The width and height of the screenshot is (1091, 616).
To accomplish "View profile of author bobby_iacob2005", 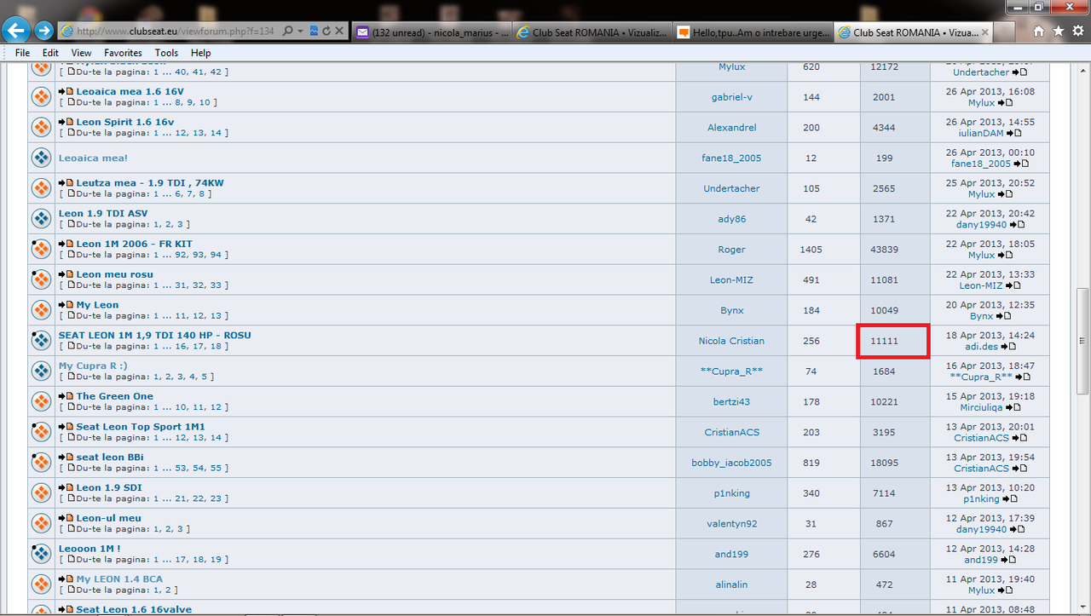I will click(731, 463).
